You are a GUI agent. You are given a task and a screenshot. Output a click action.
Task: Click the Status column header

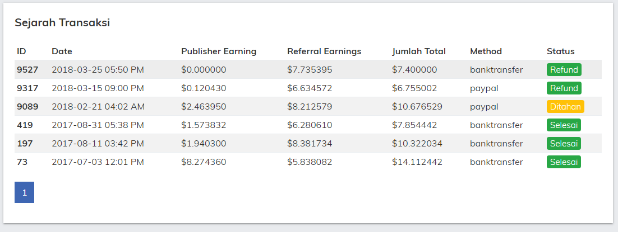pos(560,51)
